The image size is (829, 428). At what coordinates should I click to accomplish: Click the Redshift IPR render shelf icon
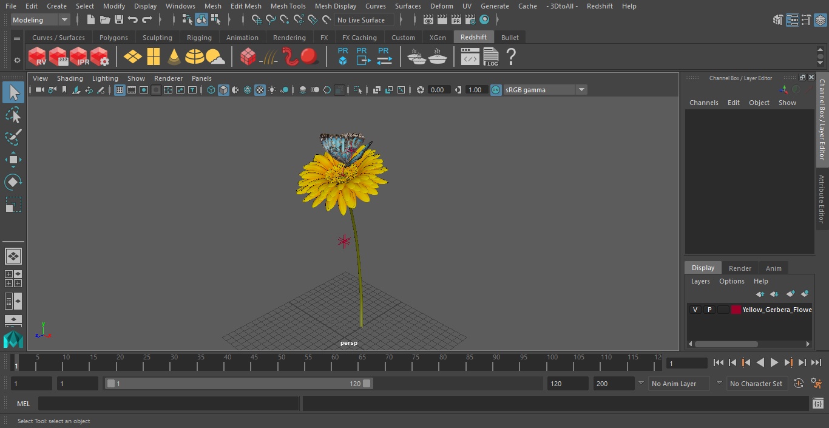click(79, 57)
